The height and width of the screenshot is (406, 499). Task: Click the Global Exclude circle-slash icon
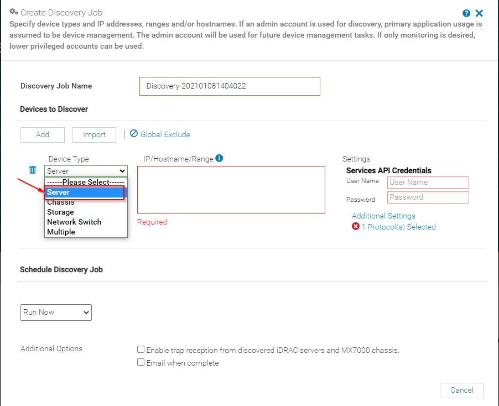point(134,134)
